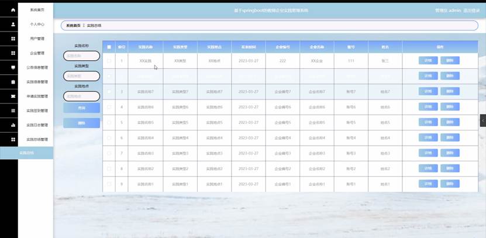Check the box for row 实践名称3
Image resolution: width=486 pixels, height=238 pixels.
[109, 153]
